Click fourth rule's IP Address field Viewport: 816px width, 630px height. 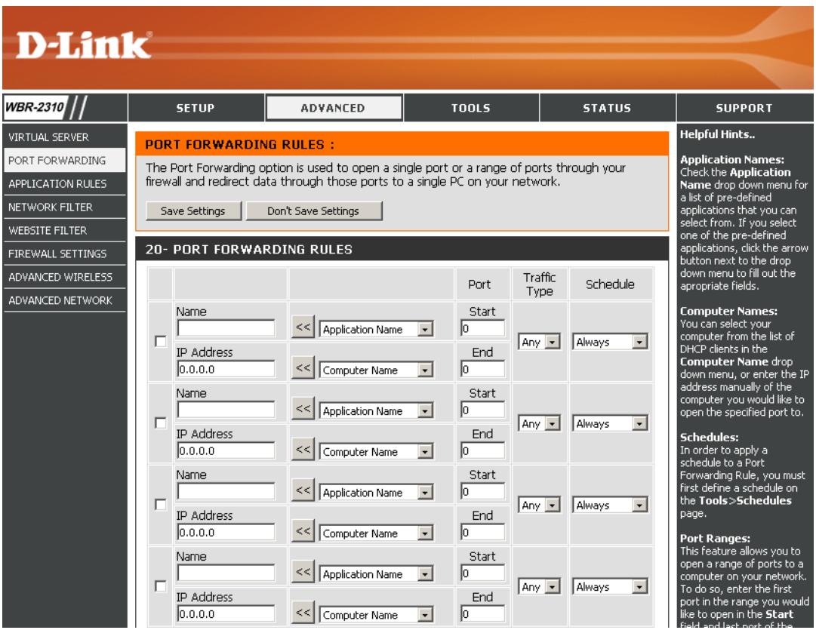(x=226, y=614)
